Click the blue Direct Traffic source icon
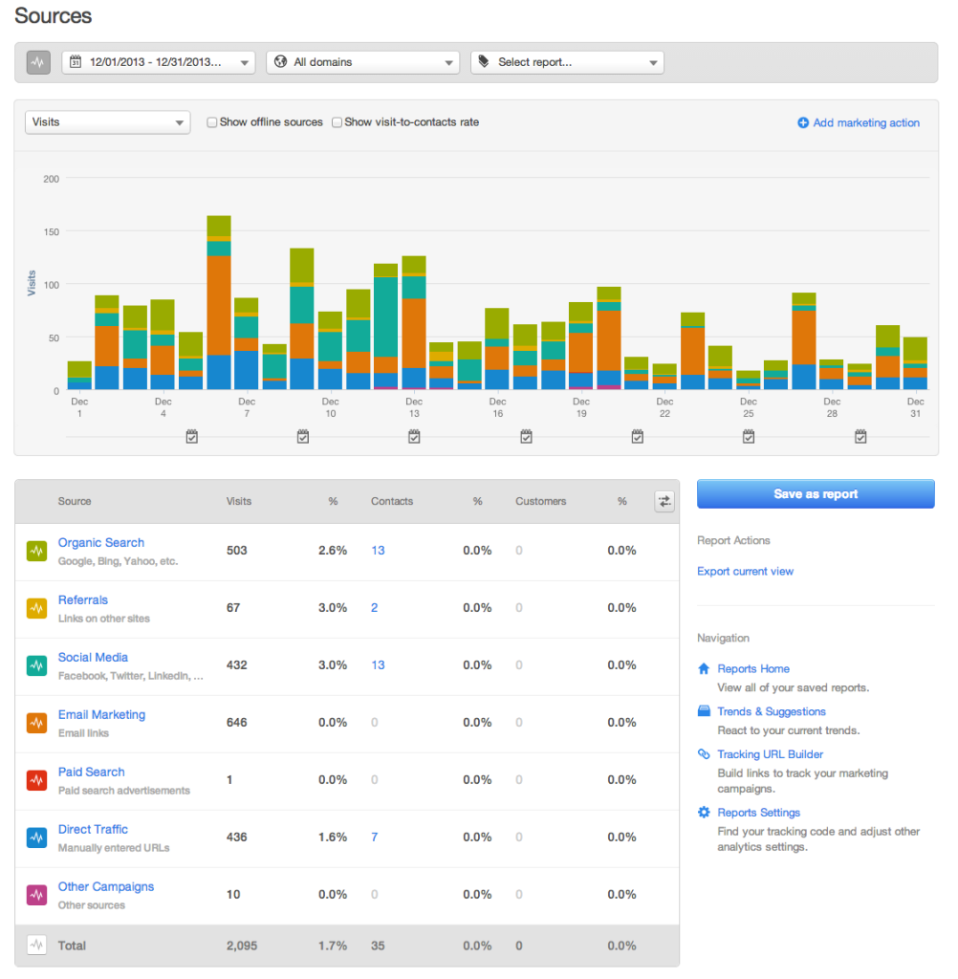 pyautogui.click(x=36, y=838)
